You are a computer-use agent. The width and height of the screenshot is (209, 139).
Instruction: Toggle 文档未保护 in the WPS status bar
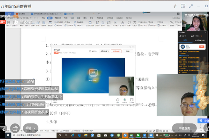point(88,131)
